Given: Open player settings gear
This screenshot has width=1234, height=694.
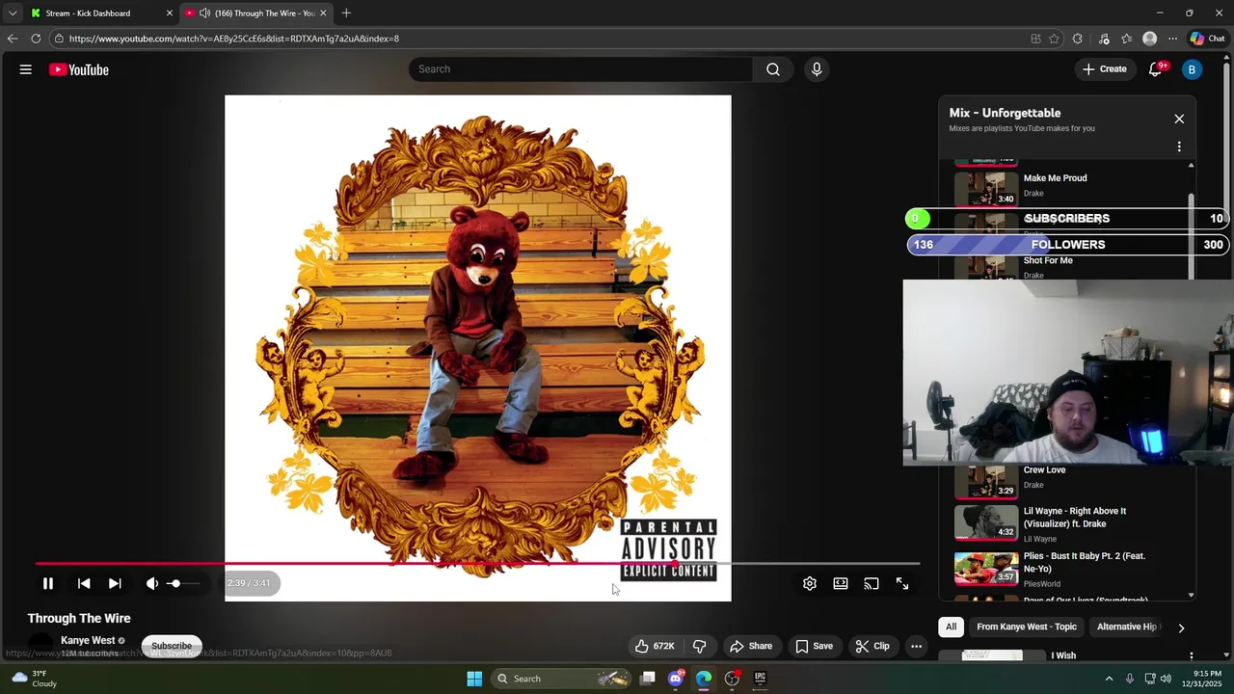Looking at the screenshot, I should [x=810, y=583].
